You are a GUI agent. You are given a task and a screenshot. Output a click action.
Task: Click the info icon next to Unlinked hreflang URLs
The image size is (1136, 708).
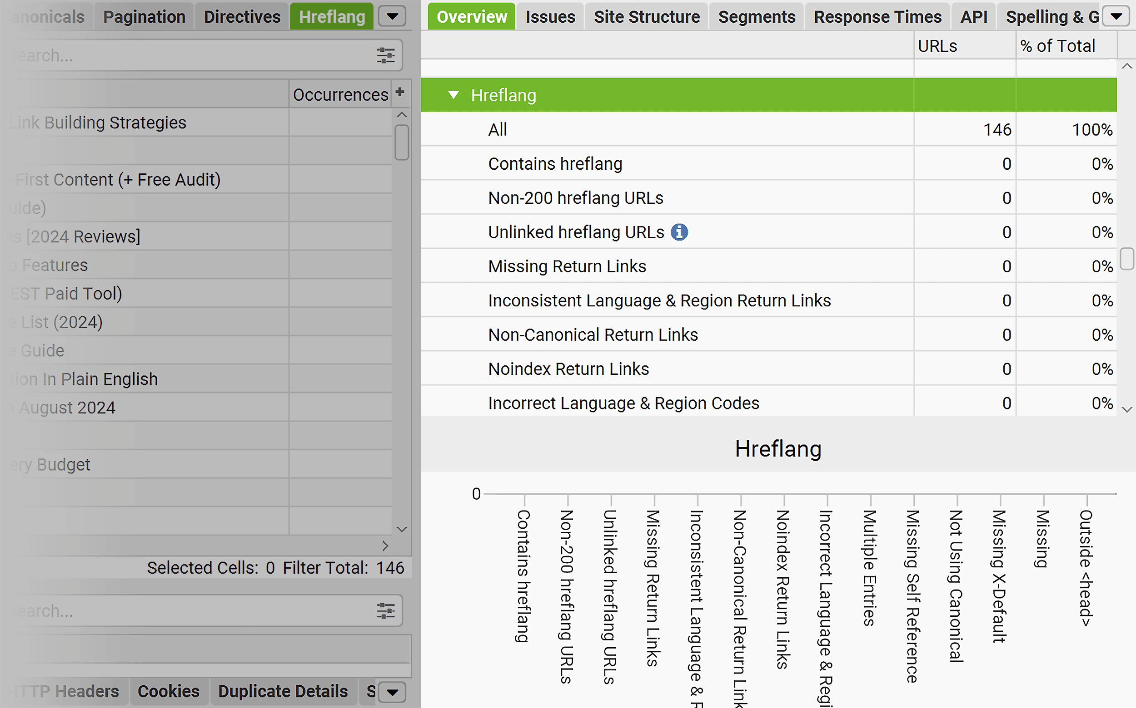pyautogui.click(x=681, y=231)
